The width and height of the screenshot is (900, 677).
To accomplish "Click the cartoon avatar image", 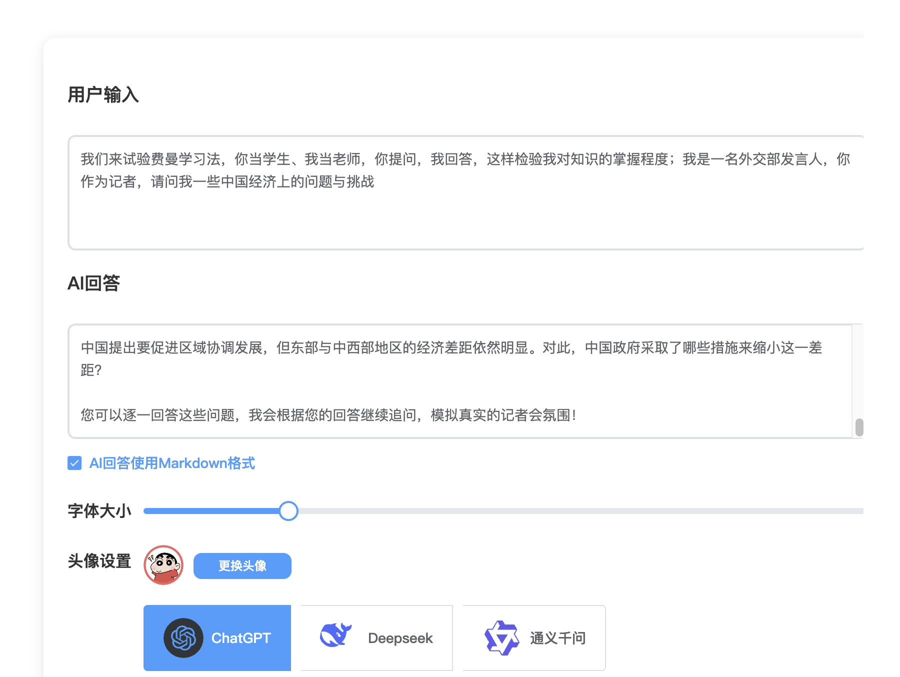I will point(163,565).
